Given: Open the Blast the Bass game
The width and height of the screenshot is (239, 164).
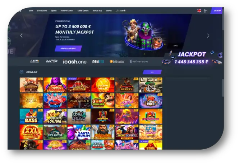Looking at the screenshot, I should coord(31,116).
